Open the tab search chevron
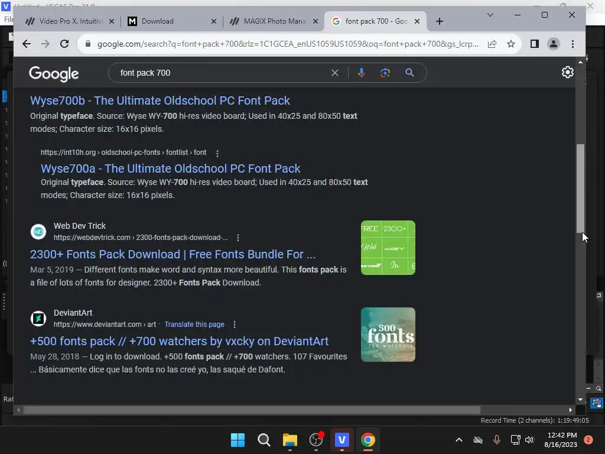Image resolution: width=605 pixels, height=454 pixels. pyautogui.click(x=490, y=15)
